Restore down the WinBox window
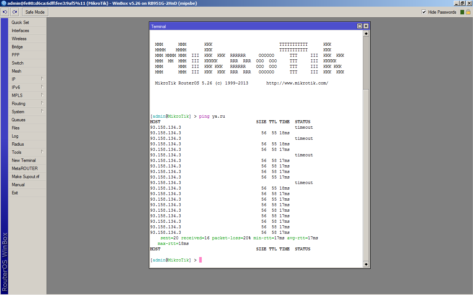473x295 pixels. pyautogui.click(x=463, y=3)
